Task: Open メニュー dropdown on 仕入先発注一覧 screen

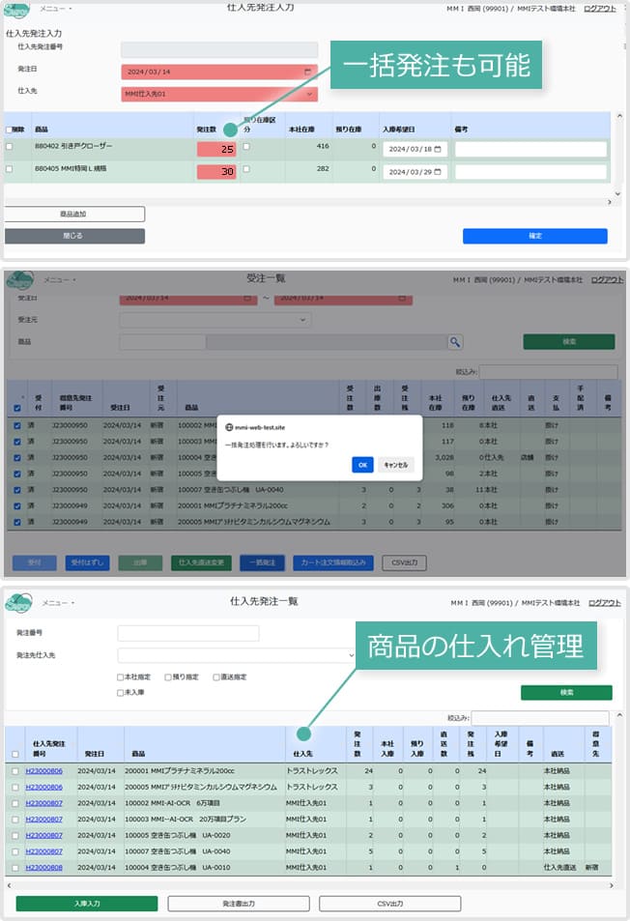Action: [58, 603]
